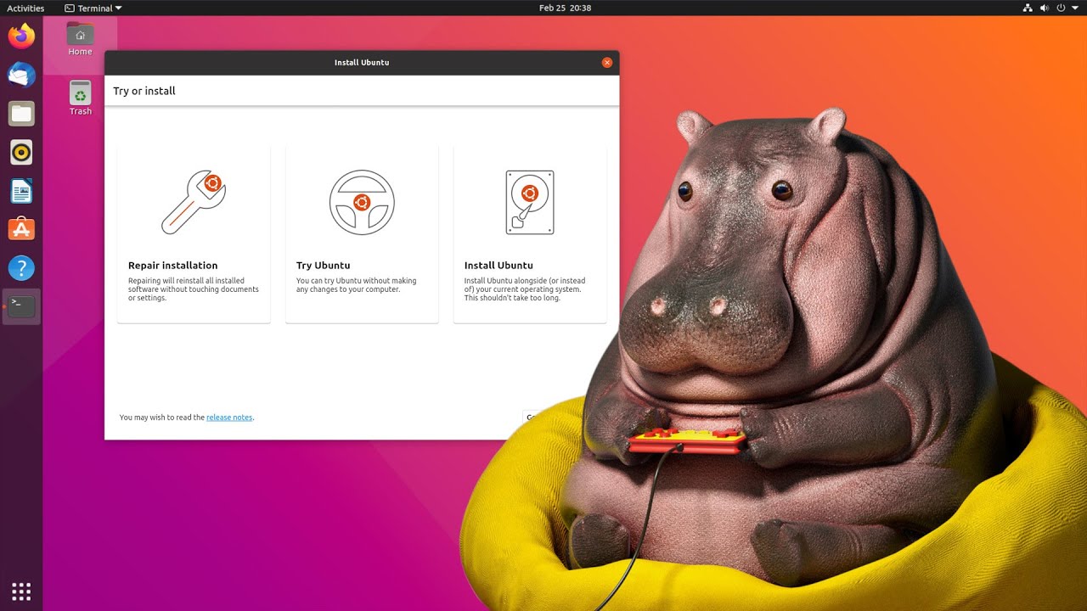Click the steering wheel Try Ubuntu icon

(362, 202)
